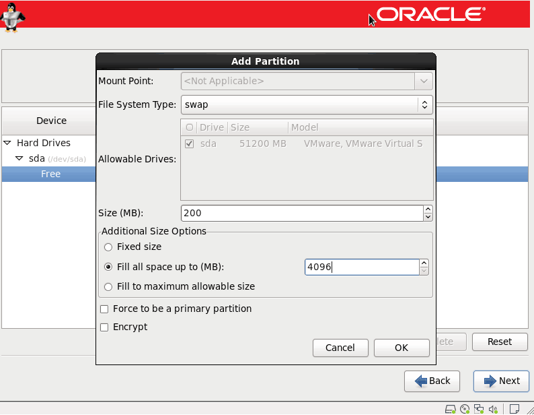Click the blue arrow on Back button
Image resolution: width=534 pixels, height=415 pixels.
click(x=421, y=381)
